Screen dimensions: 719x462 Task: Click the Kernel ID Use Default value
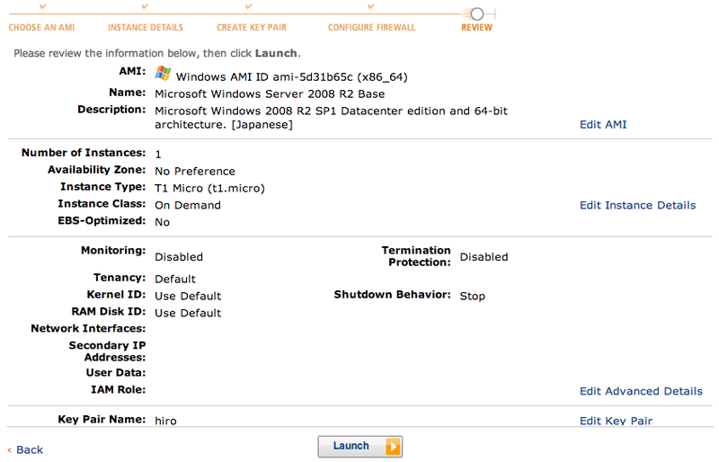click(x=188, y=296)
